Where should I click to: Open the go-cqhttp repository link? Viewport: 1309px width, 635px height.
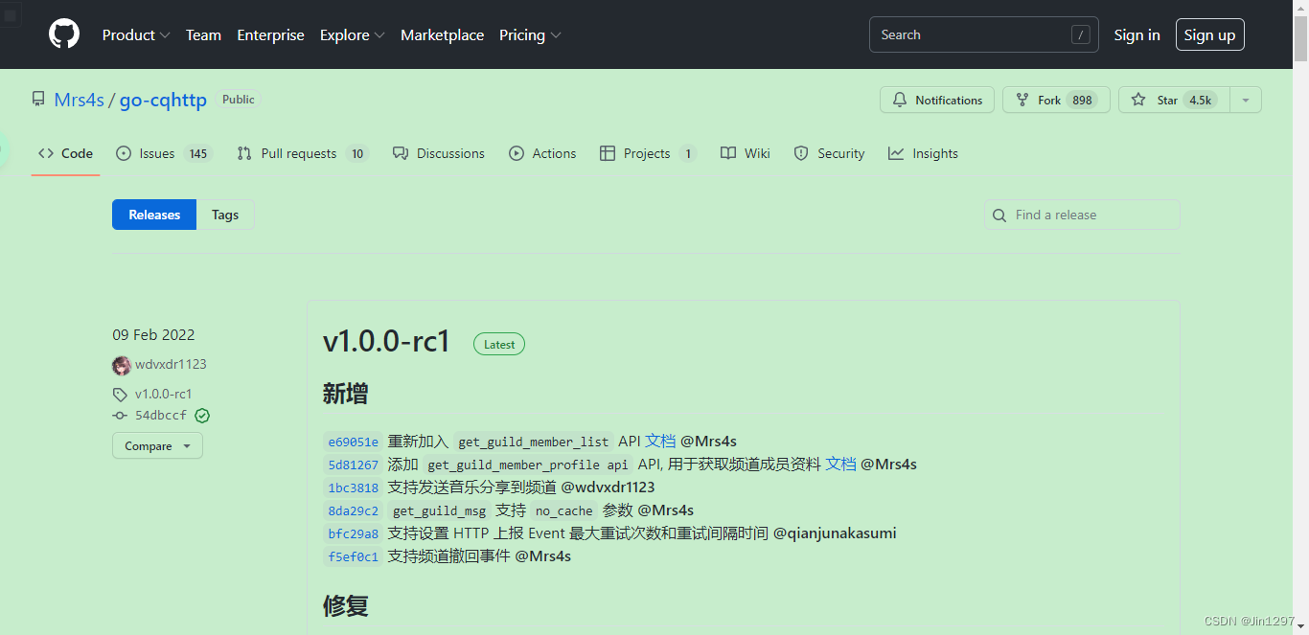pyautogui.click(x=163, y=100)
